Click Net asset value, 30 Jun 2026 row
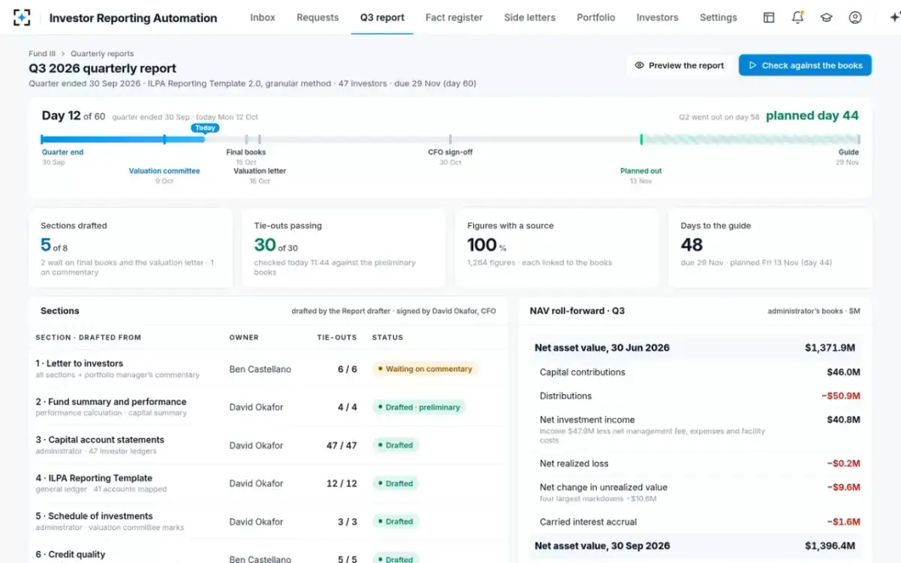This screenshot has width=901, height=563. [695, 348]
